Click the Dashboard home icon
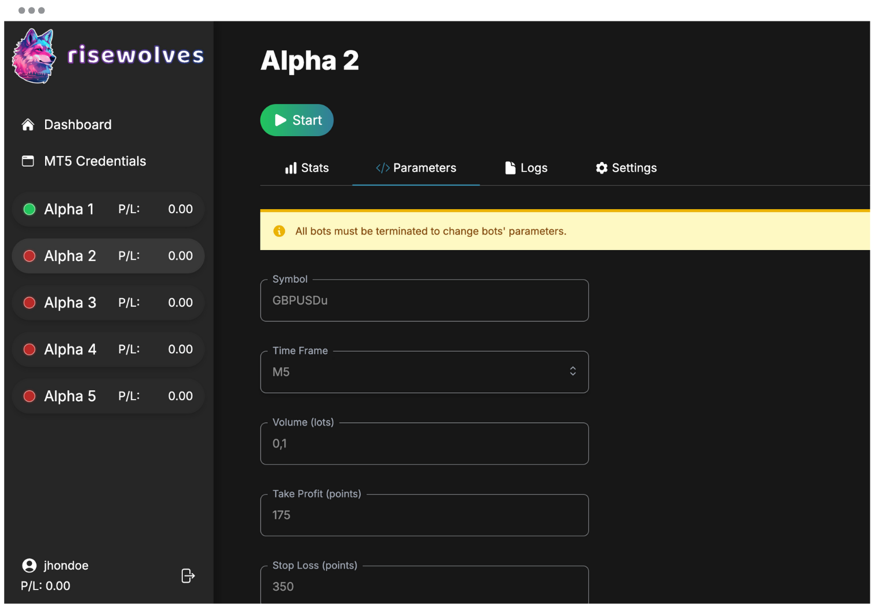 pos(28,124)
